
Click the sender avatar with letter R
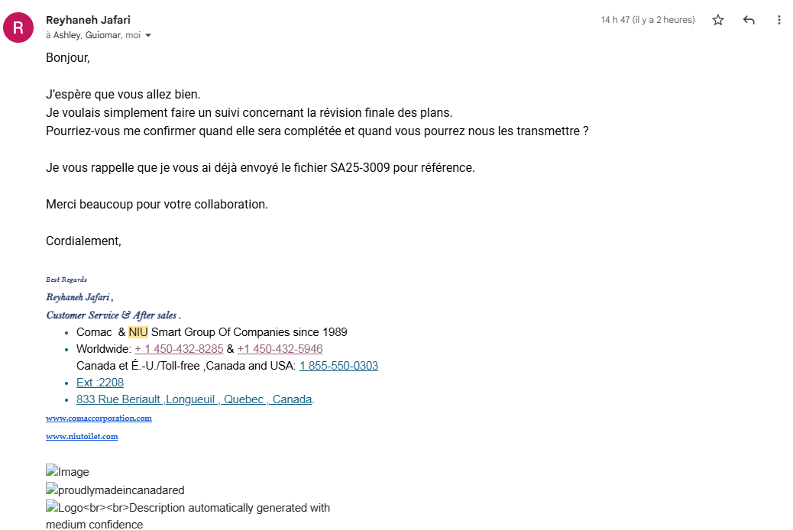pyautogui.click(x=18, y=27)
